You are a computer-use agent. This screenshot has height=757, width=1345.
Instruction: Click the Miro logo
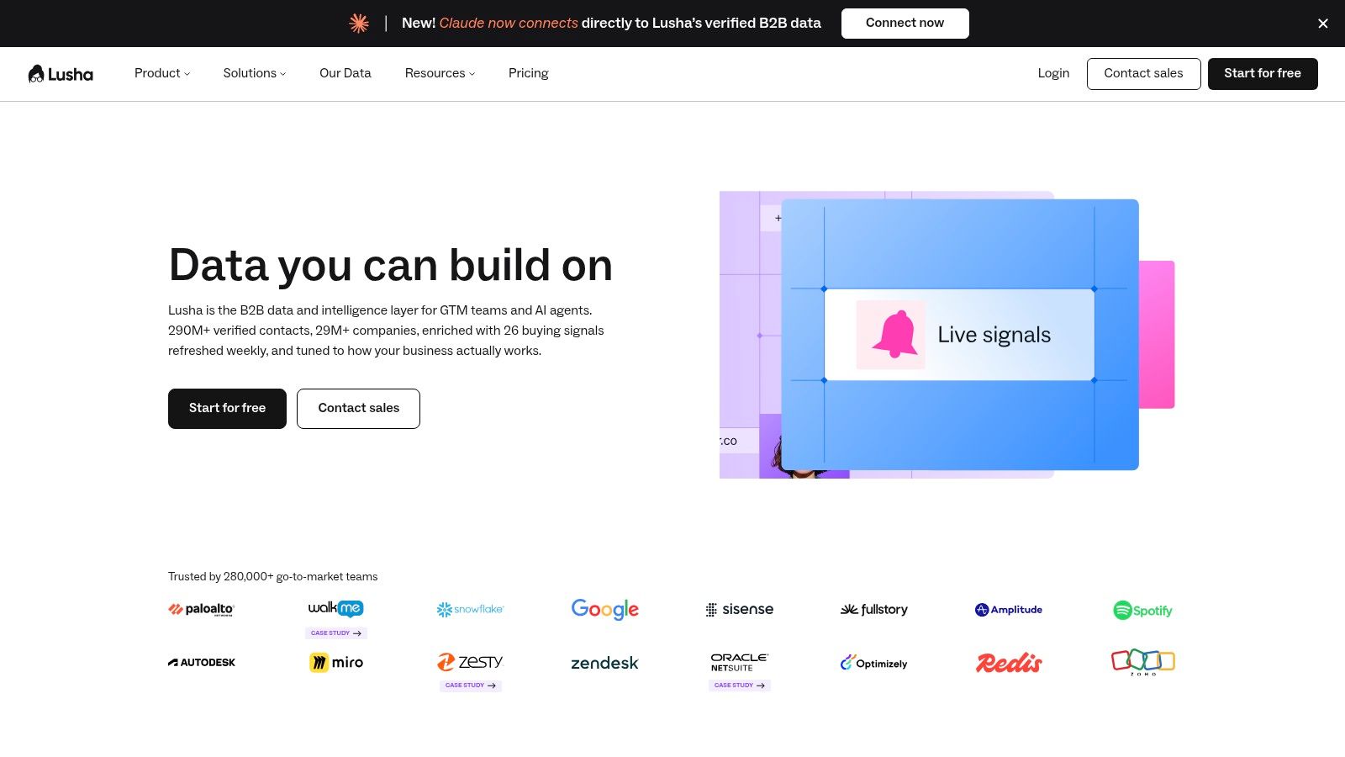pyautogui.click(x=336, y=663)
